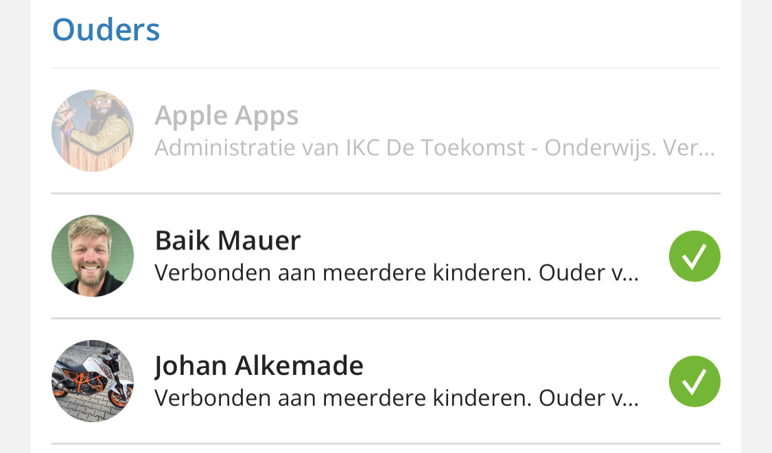Image resolution: width=772 pixels, height=453 pixels.
Task: Tap the motorcycle avatar of Johan Alkemade
Action: pyautogui.click(x=93, y=381)
